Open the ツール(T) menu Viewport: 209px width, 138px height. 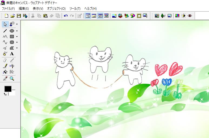pyautogui.click(x=75, y=9)
